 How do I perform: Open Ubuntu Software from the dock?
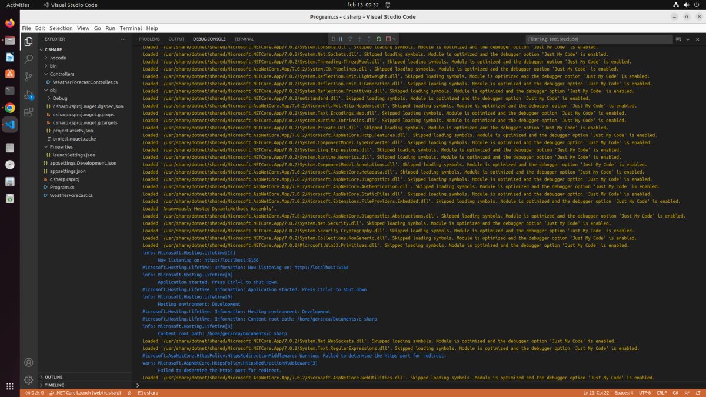(x=10, y=74)
